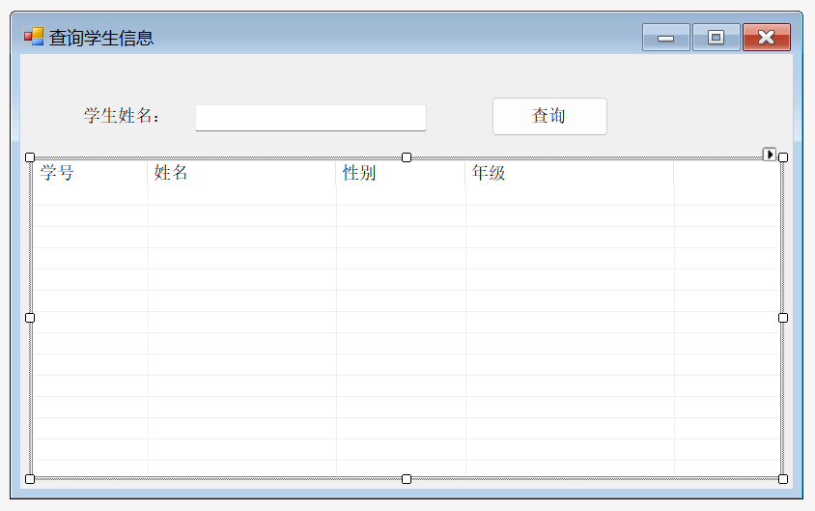Screen dimensions: 815x511
Task: Click the bottom-center resize handle of list
Action: click(x=407, y=479)
